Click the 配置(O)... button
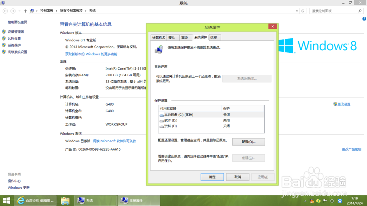 coord(248,142)
